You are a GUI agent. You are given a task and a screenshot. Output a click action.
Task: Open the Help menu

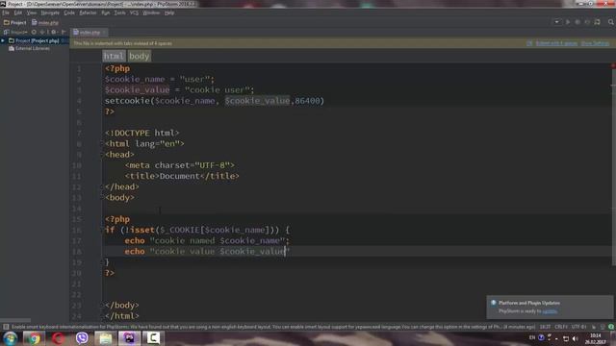pos(169,12)
